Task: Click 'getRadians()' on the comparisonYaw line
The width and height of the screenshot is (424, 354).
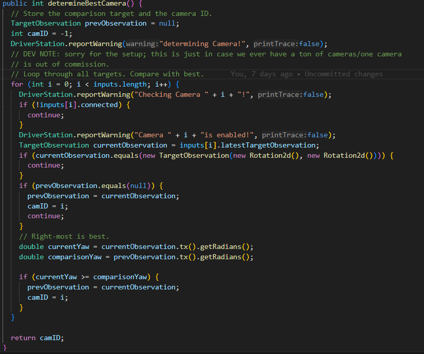Action: click(225, 257)
